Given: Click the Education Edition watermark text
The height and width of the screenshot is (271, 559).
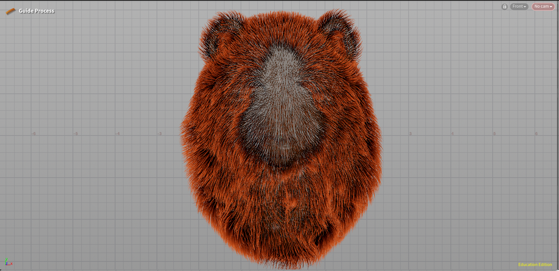Looking at the screenshot, I should (x=535, y=264).
